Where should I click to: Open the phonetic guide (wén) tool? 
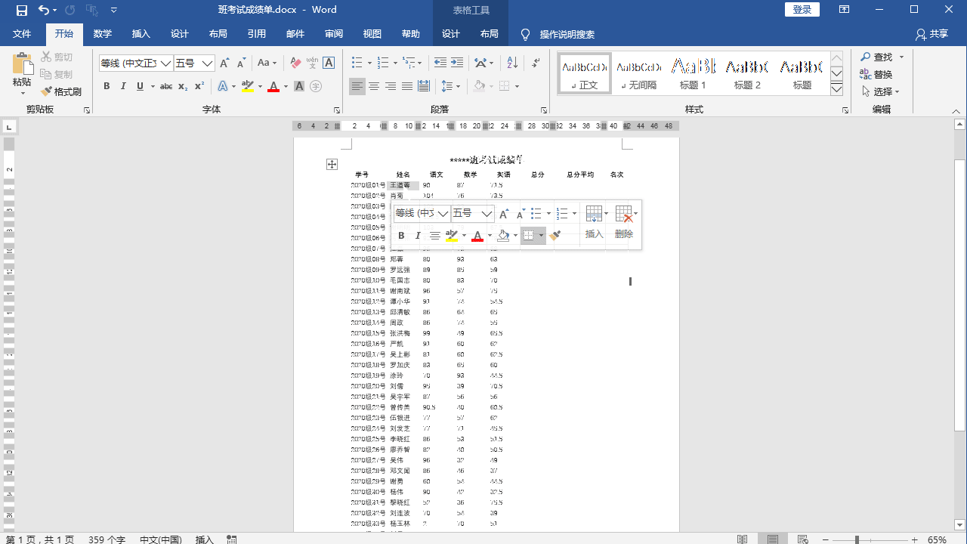[x=312, y=63]
